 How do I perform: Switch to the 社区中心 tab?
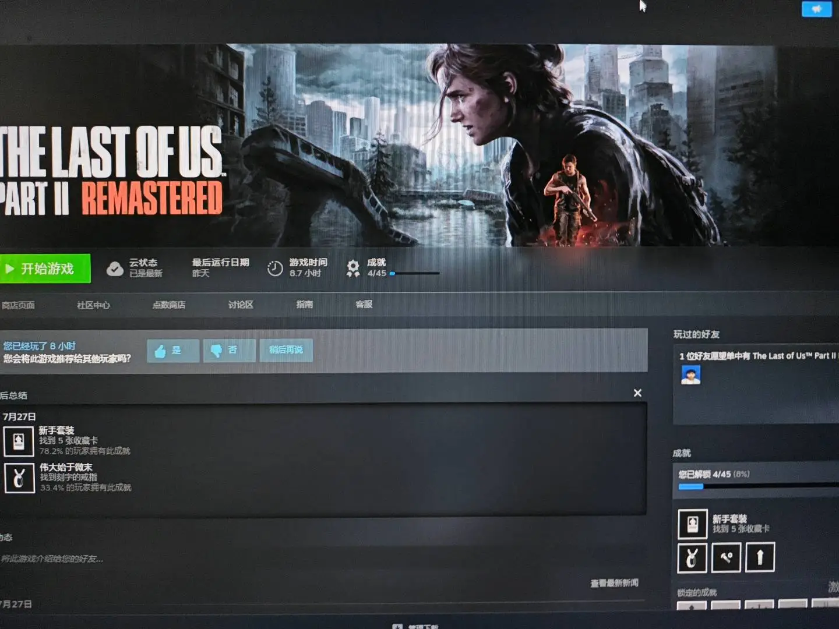(93, 305)
